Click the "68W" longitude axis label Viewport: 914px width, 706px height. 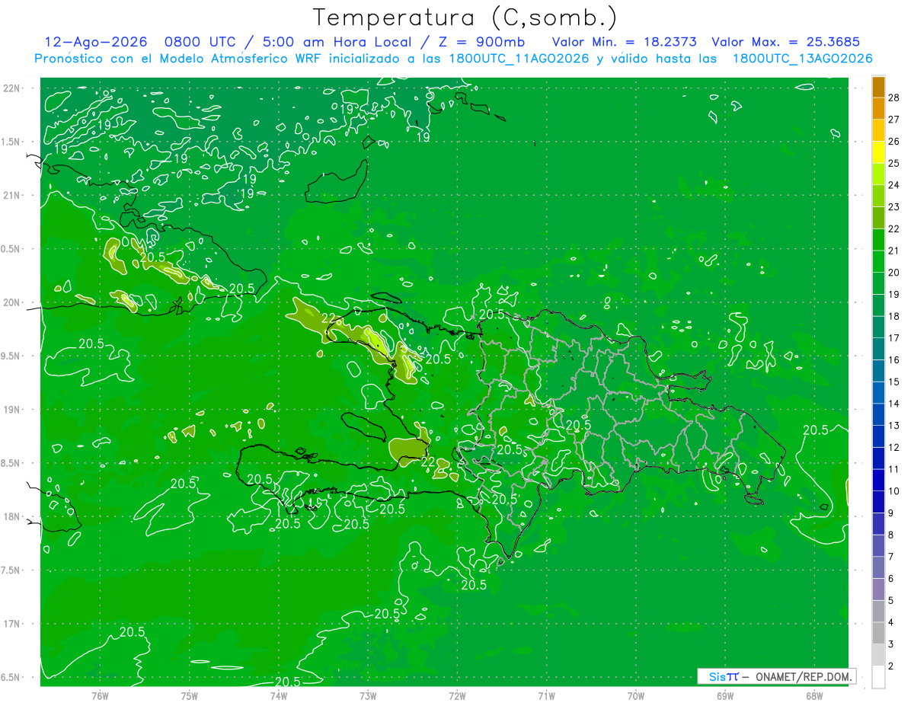coord(814,695)
